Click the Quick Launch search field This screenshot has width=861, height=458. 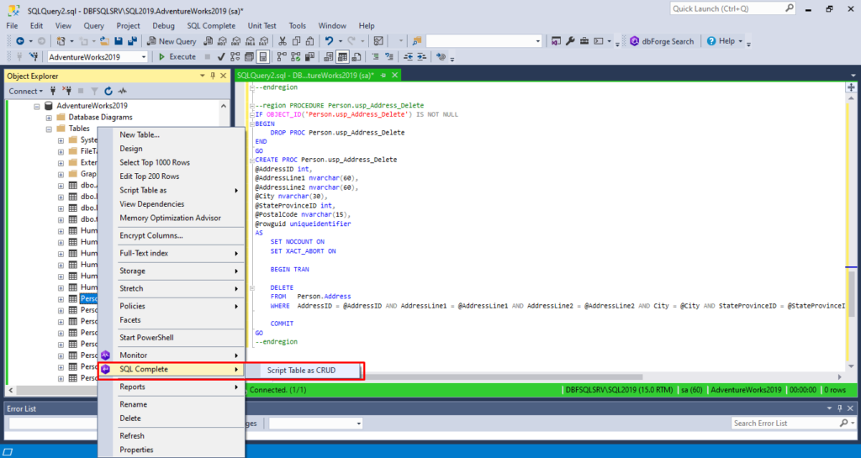732,8
